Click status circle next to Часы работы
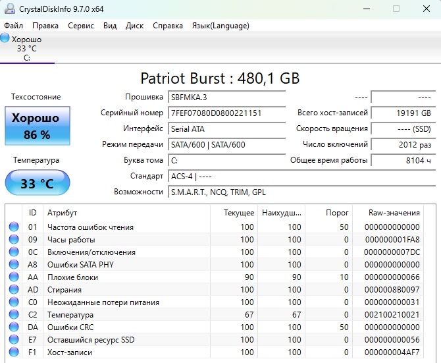The width and height of the screenshot is (441, 363). [x=14, y=239]
